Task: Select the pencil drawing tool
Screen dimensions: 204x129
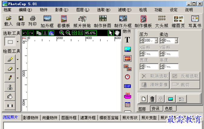Action: 10,78
